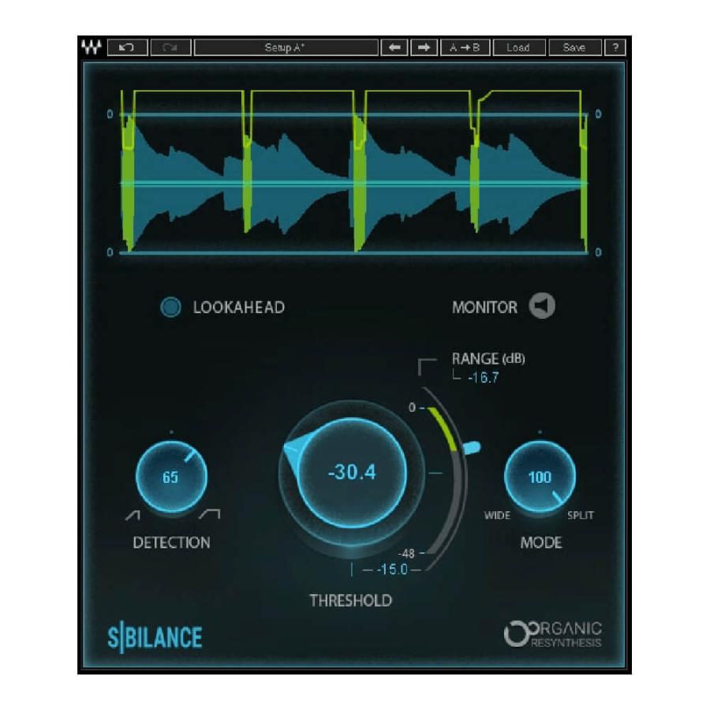Switch Mode toward the Split label
Screen dimensions: 710x710
[581, 514]
